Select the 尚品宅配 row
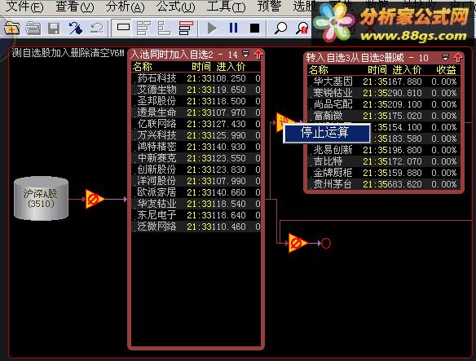476x361 pixels. [x=384, y=104]
